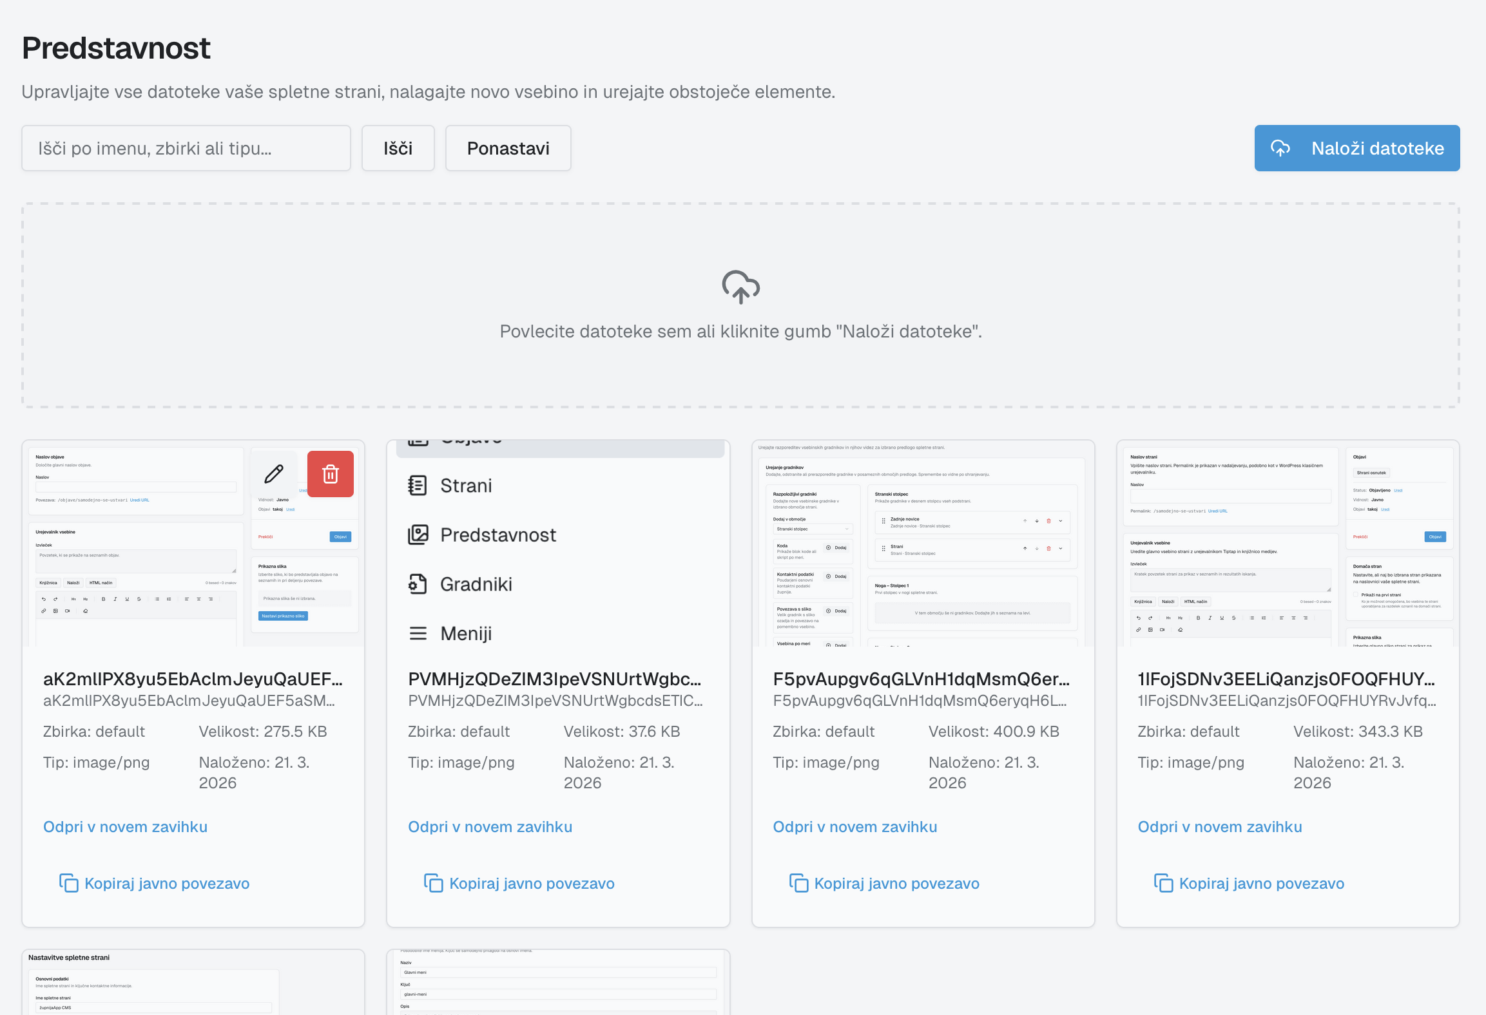Click the Naloži datoteke upload button
Viewport: 1486px width, 1015px height.
(1356, 148)
